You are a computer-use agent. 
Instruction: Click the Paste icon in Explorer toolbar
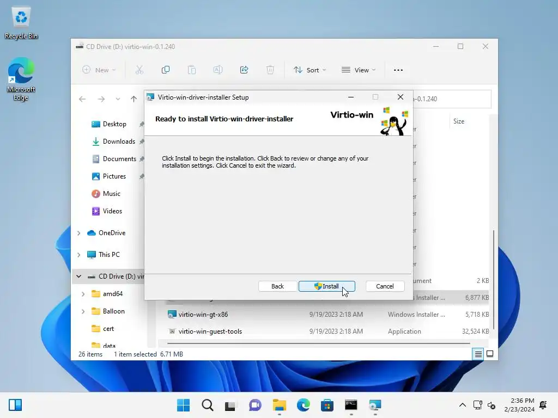click(x=192, y=70)
